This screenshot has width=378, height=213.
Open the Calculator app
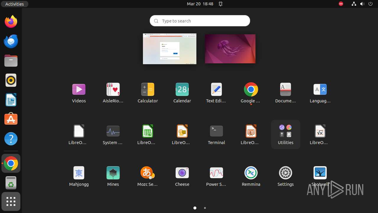click(148, 93)
